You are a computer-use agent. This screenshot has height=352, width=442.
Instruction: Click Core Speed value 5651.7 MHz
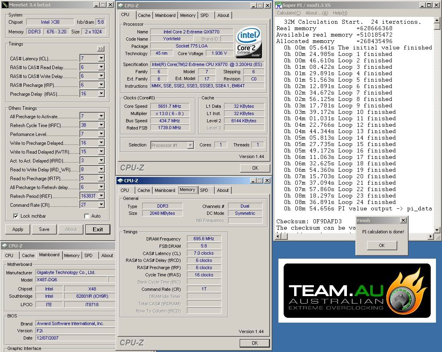[x=170, y=106]
